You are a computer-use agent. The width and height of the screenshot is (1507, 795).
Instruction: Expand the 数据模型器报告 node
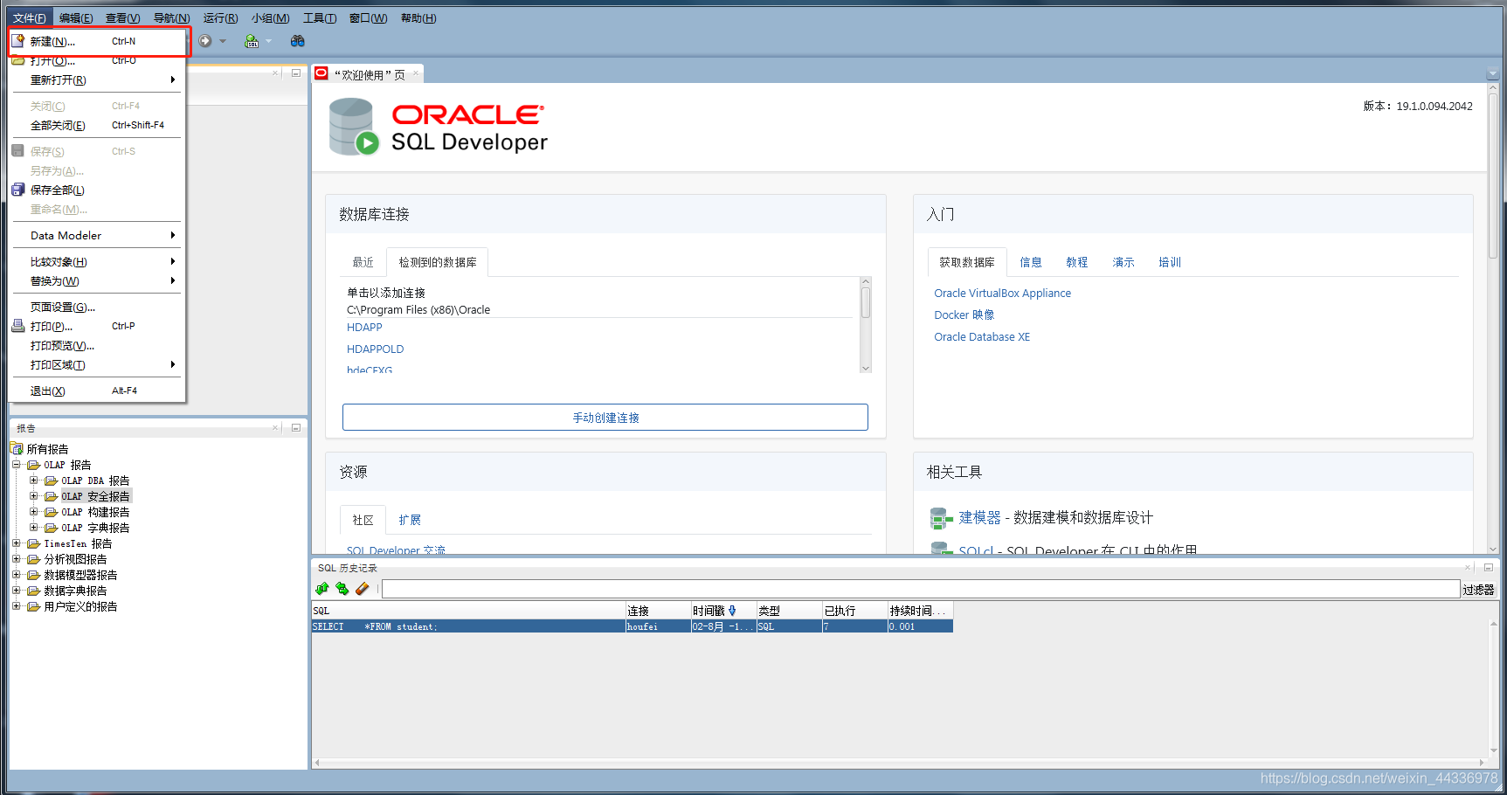tap(17, 575)
